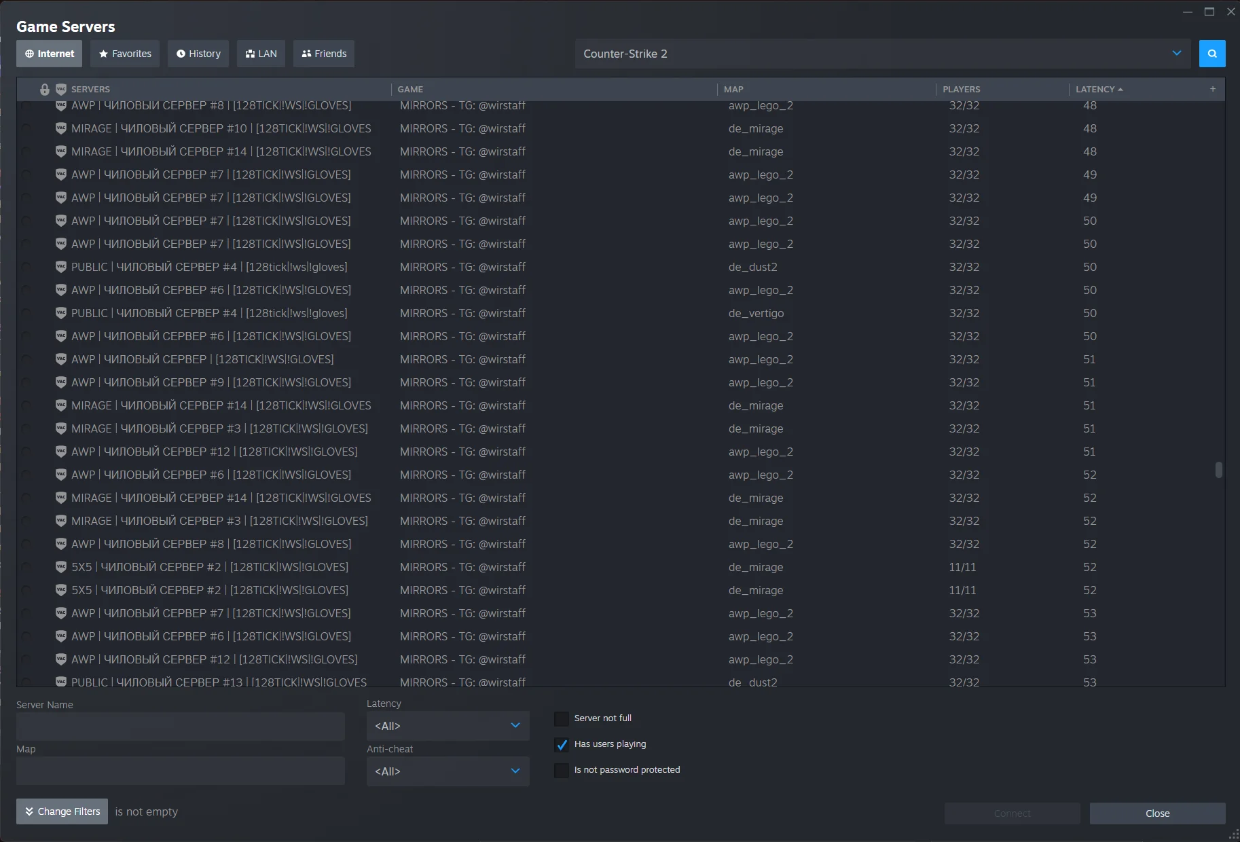
Task: Select unnumbered 'AWP | ЧИЛОВЫЙ СЕРВЕР' server name
Action: click(202, 359)
